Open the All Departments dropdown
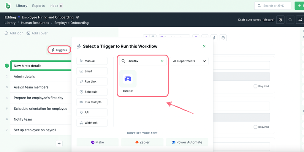This screenshot has height=152, width=304. [189, 61]
